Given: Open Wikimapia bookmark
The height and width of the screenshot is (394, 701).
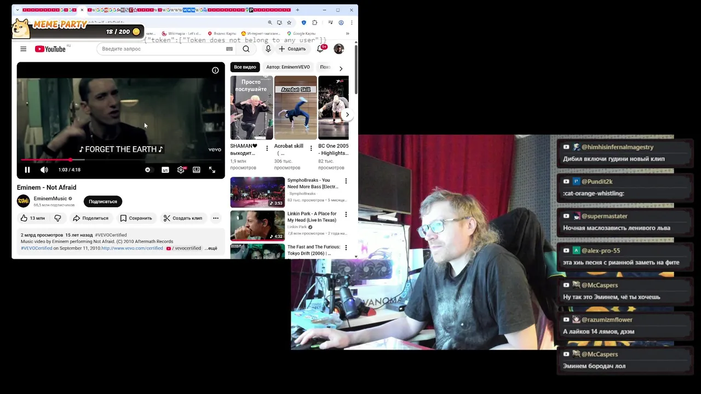Looking at the screenshot, I should pos(181,33).
